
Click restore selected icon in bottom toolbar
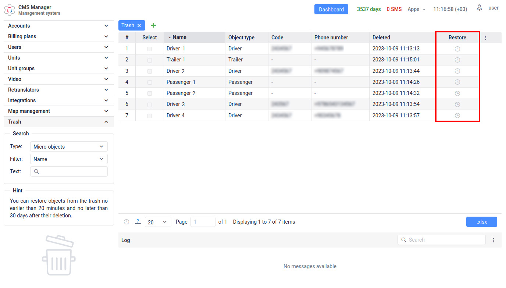click(126, 222)
